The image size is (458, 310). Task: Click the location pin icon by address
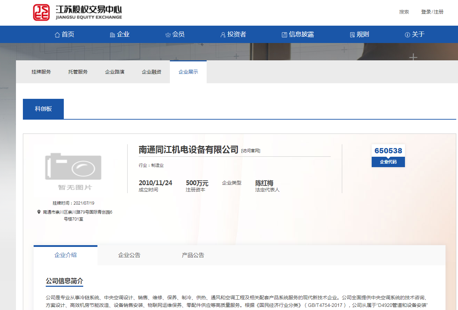(x=39, y=212)
